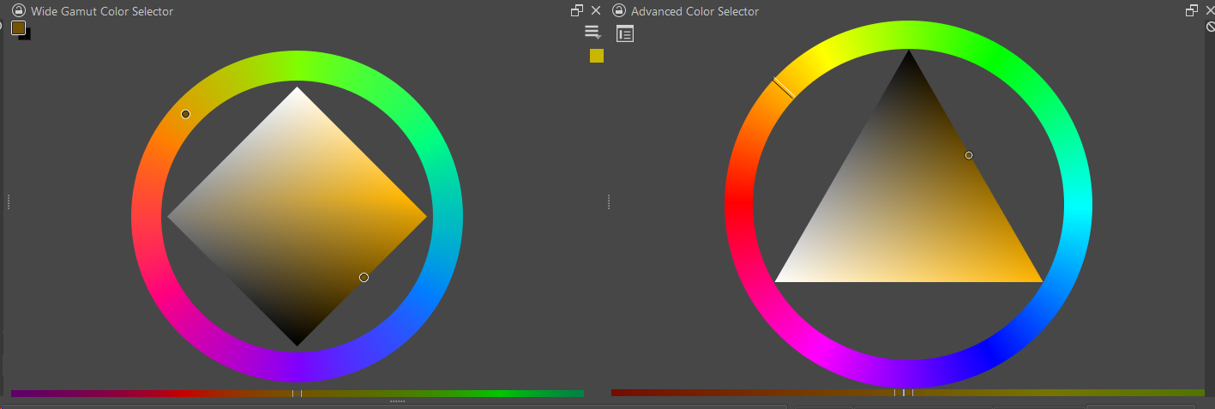Open Advanced Color Selector configuration icon
The image size is (1215, 409).
625,34
